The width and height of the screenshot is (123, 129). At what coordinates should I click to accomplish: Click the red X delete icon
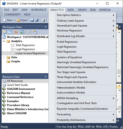16,32
